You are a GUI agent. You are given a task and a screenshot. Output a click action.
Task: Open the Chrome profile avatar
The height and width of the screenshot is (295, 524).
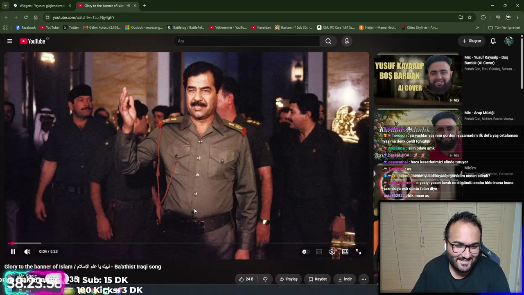click(508, 17)
